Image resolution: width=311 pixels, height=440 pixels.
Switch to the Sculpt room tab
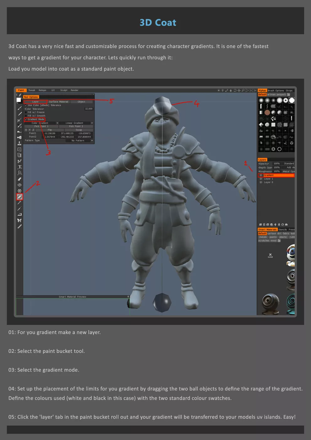tap(64, 90)
